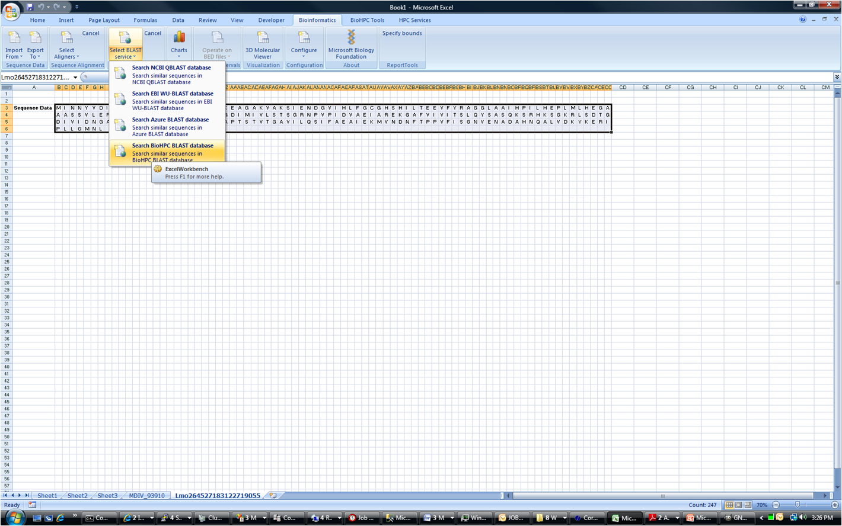
Task: Switch to Page Break Preview
Action: point(748,505)
